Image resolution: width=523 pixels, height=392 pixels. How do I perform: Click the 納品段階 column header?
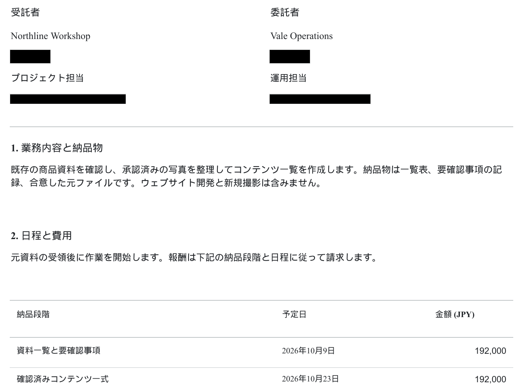tap(33, 314)
